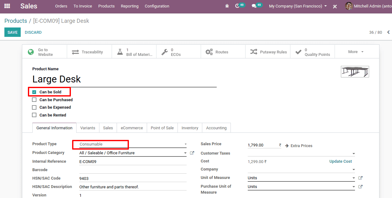Click the Sales app title
The image size is (392, 198).
click(29, 6)
